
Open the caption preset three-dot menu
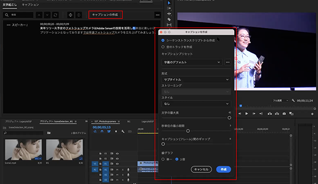point(228,62)
